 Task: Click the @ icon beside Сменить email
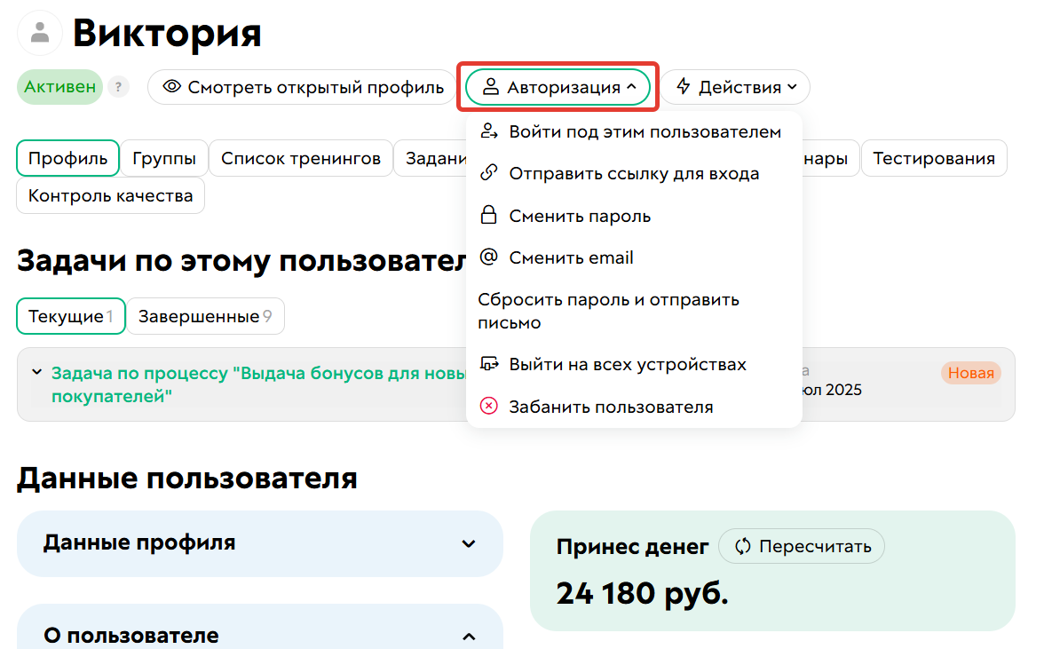pos(491,257)
